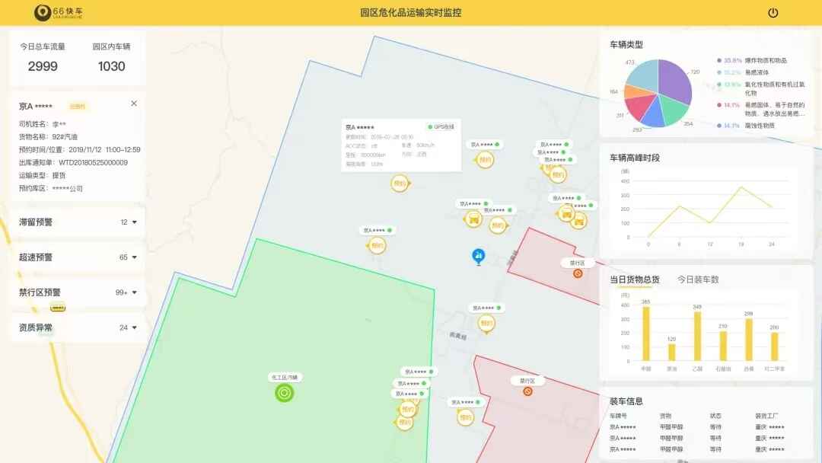The height and width of the screenshot is (463, 822).
Task: Click the lower 禁行区 no-entry icon
Action: [x=527, y=391]
